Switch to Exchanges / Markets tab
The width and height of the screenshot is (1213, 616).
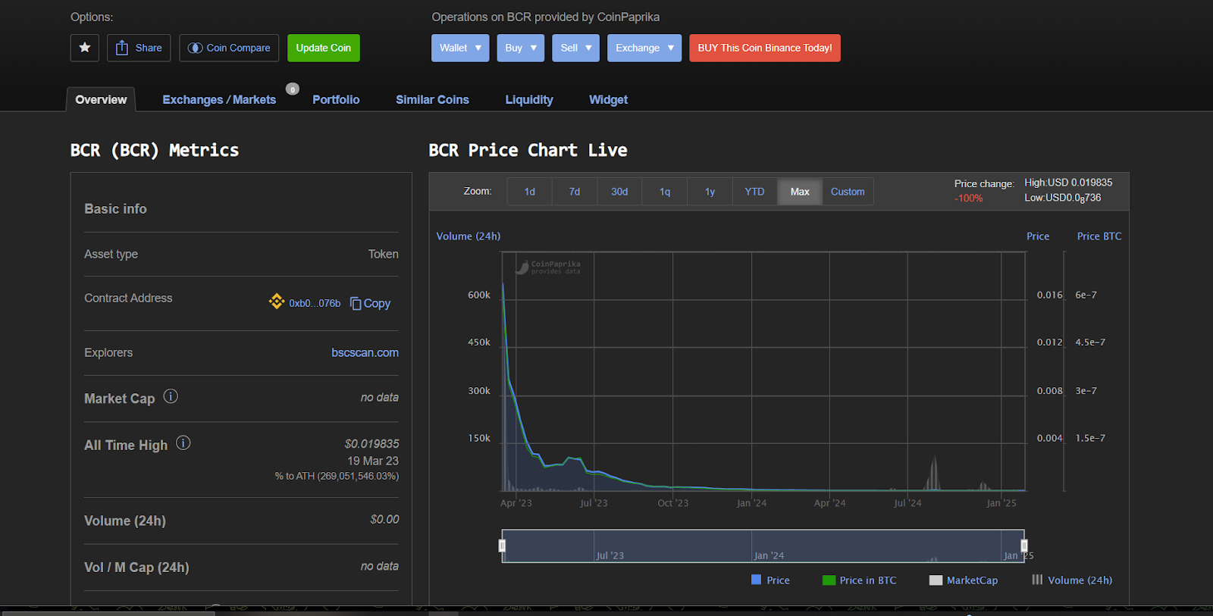pyautogui.click(x=219, y=99)
